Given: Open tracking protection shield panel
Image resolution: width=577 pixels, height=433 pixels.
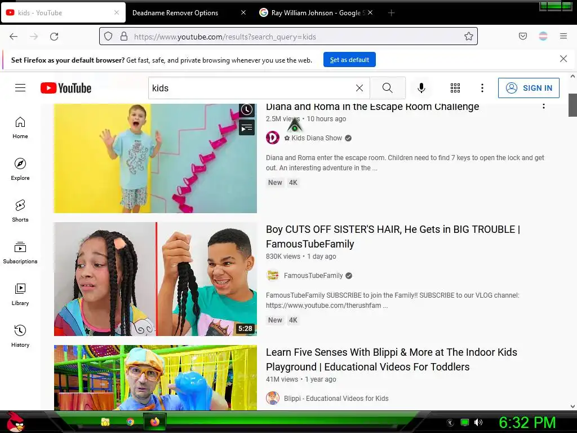Looking at the screenshot, I should [108, 37].
